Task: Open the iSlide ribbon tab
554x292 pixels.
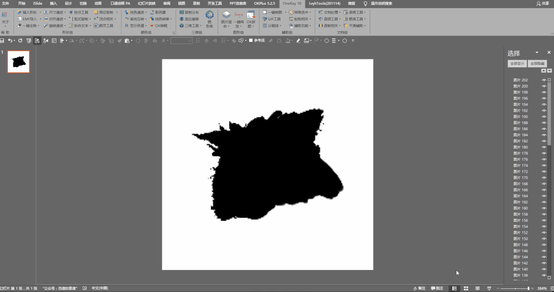Action: click(37, 3)
